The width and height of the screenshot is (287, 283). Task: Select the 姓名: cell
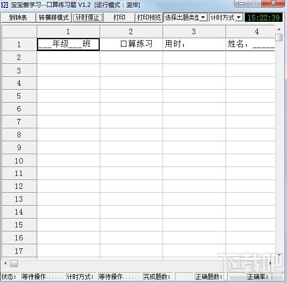[x=250, y=44]
